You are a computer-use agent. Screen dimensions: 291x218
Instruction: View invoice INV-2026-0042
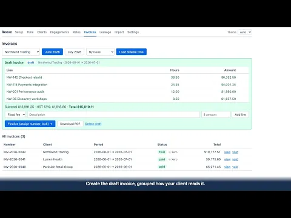[x=227, y=152]
